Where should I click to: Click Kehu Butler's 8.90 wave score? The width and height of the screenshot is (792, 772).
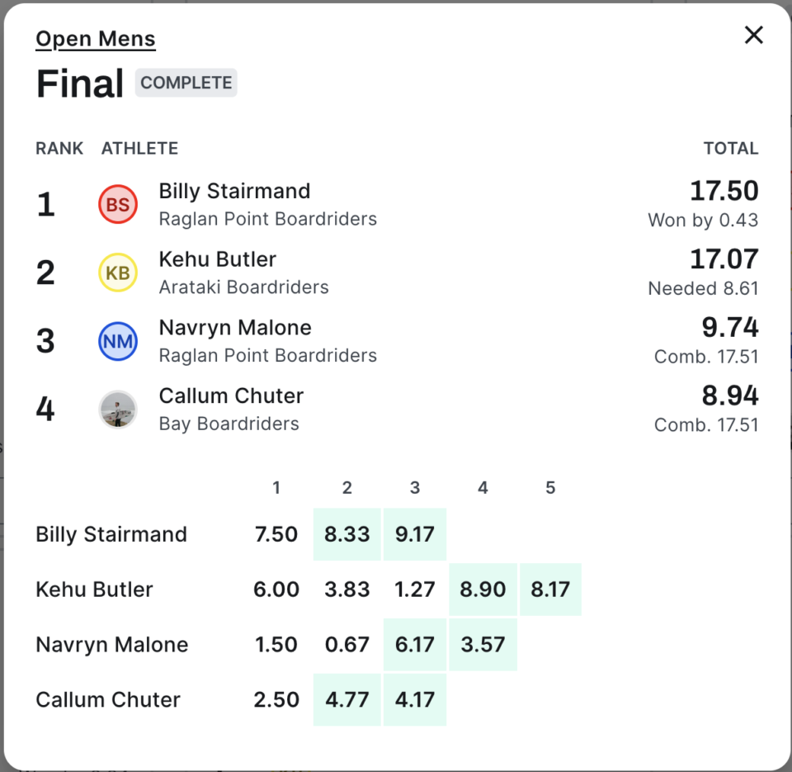coord(483,590)
